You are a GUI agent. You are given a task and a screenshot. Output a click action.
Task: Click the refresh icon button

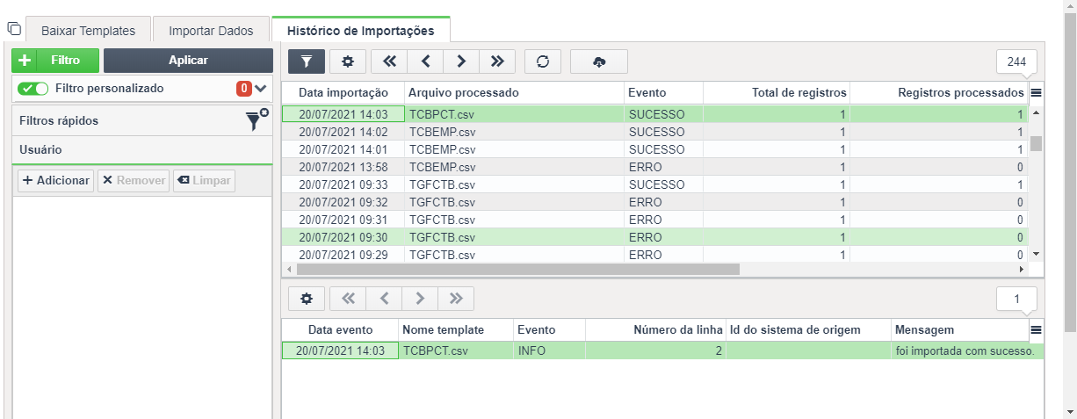(x=543, y=61)
